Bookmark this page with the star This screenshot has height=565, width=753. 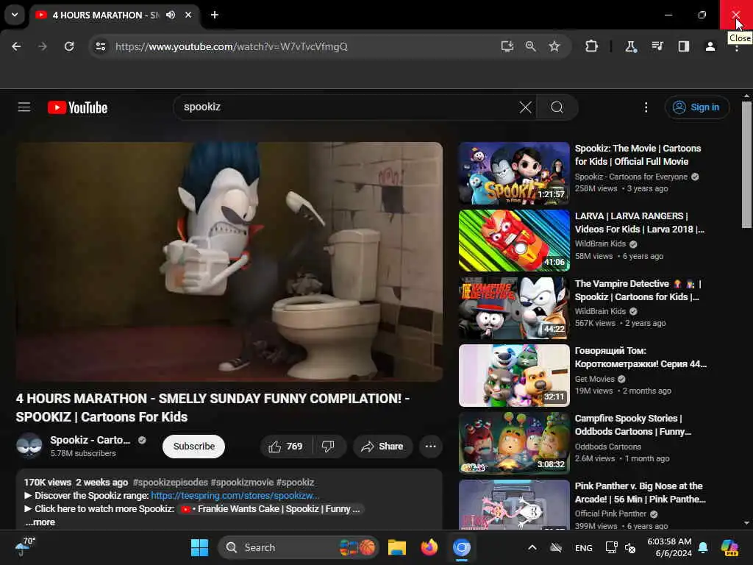[554, 46]
